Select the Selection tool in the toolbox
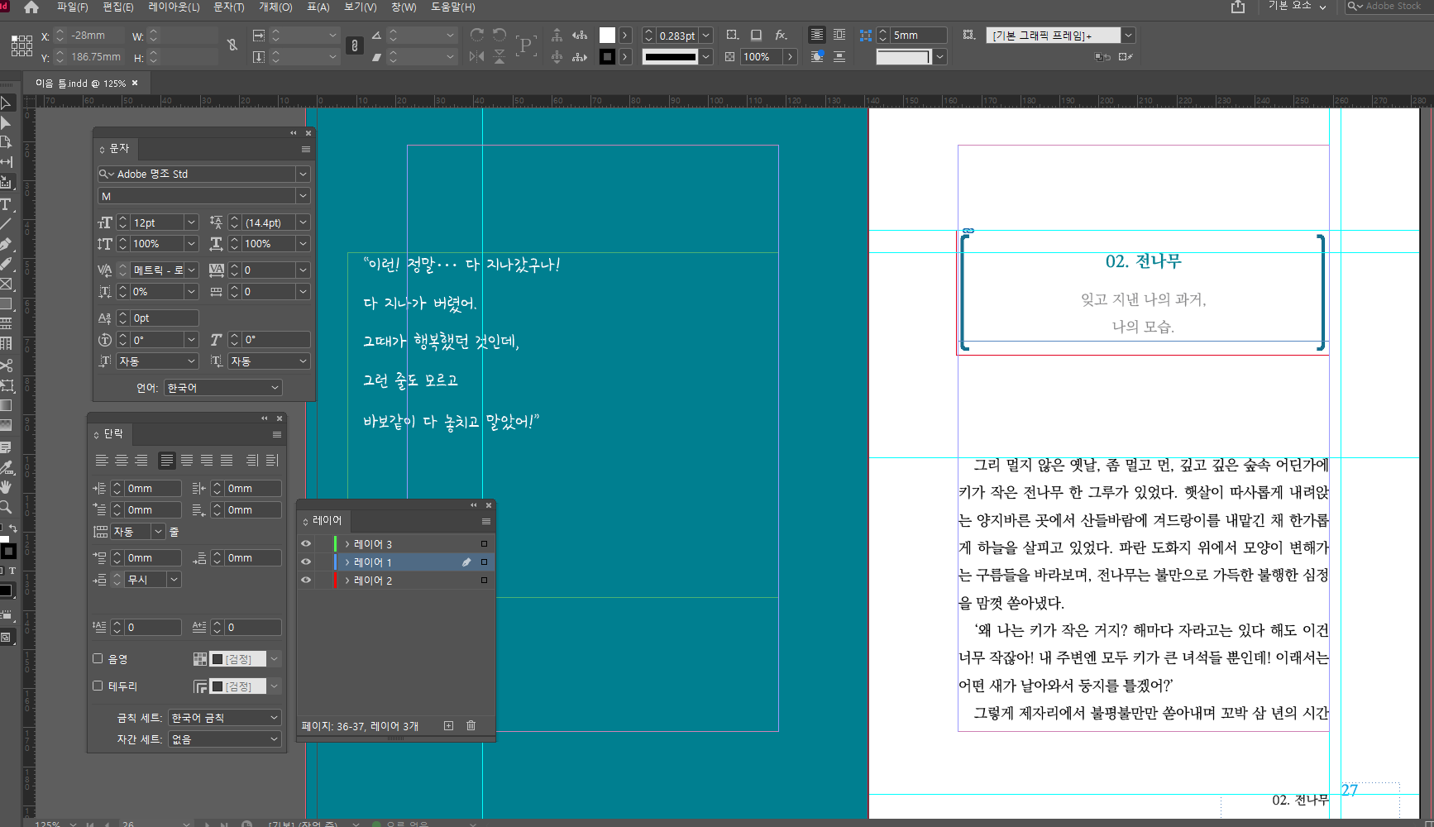 point(6,103)
